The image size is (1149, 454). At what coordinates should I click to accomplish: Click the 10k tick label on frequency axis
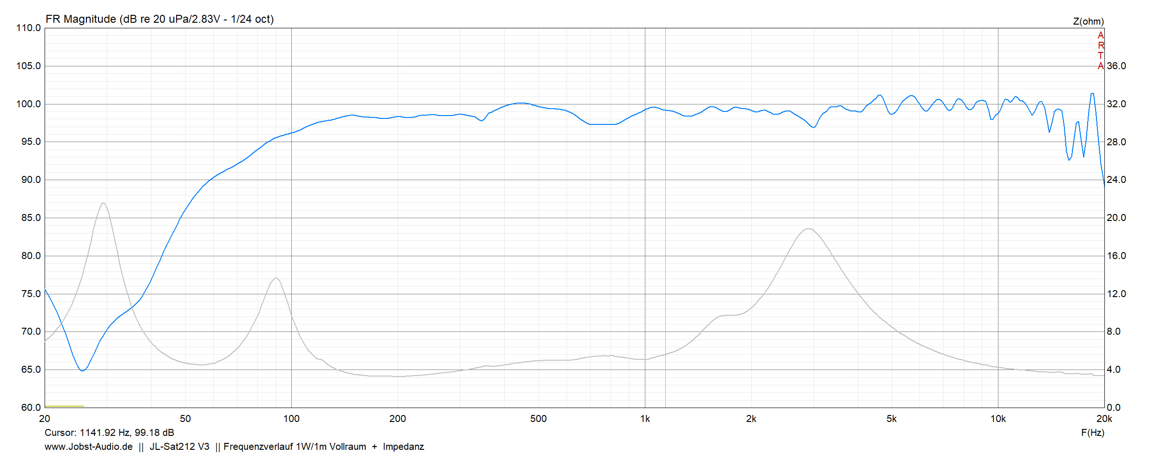click(998, 419)
